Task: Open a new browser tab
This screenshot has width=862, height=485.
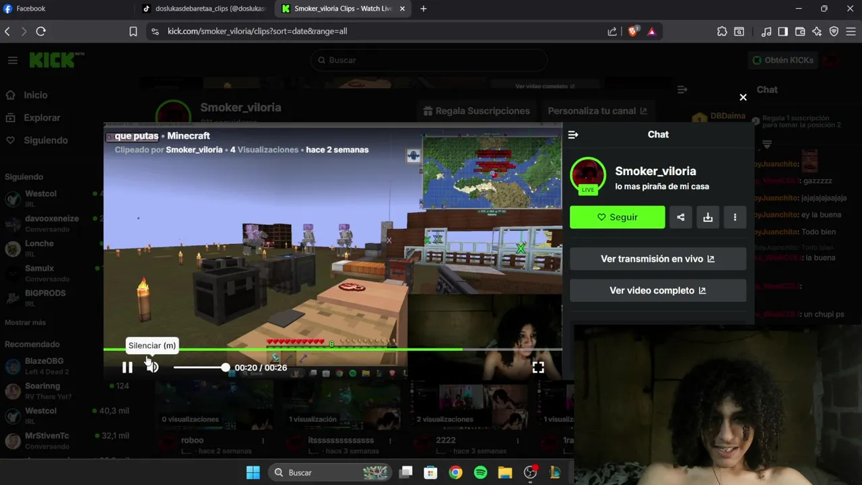Action: (424, 9)
